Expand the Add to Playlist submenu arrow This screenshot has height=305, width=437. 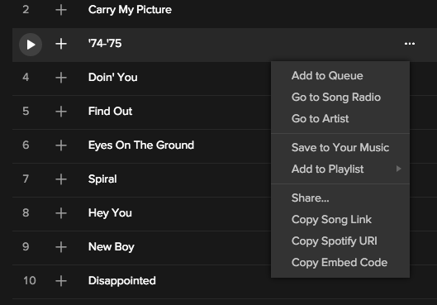coord(398,169)
